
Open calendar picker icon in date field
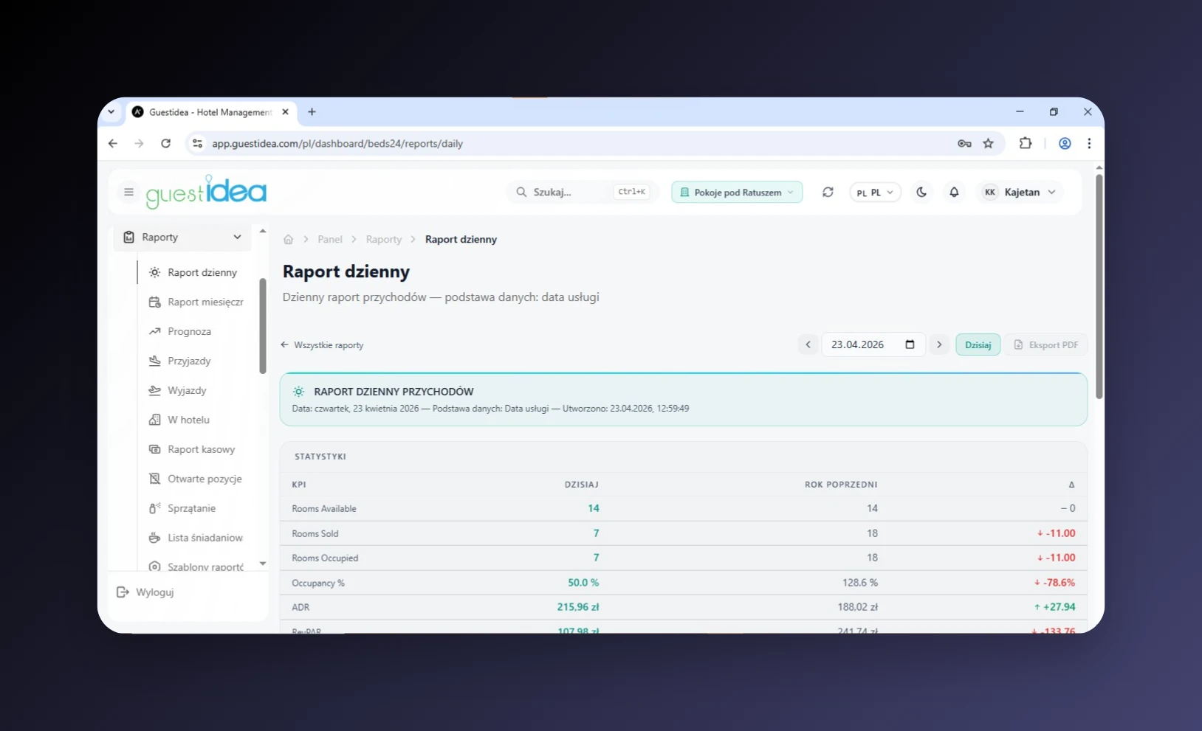910,344
